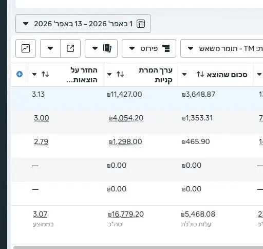
Task: Click the סכום שהוצא header text
Action: click(x=227, y=75)
